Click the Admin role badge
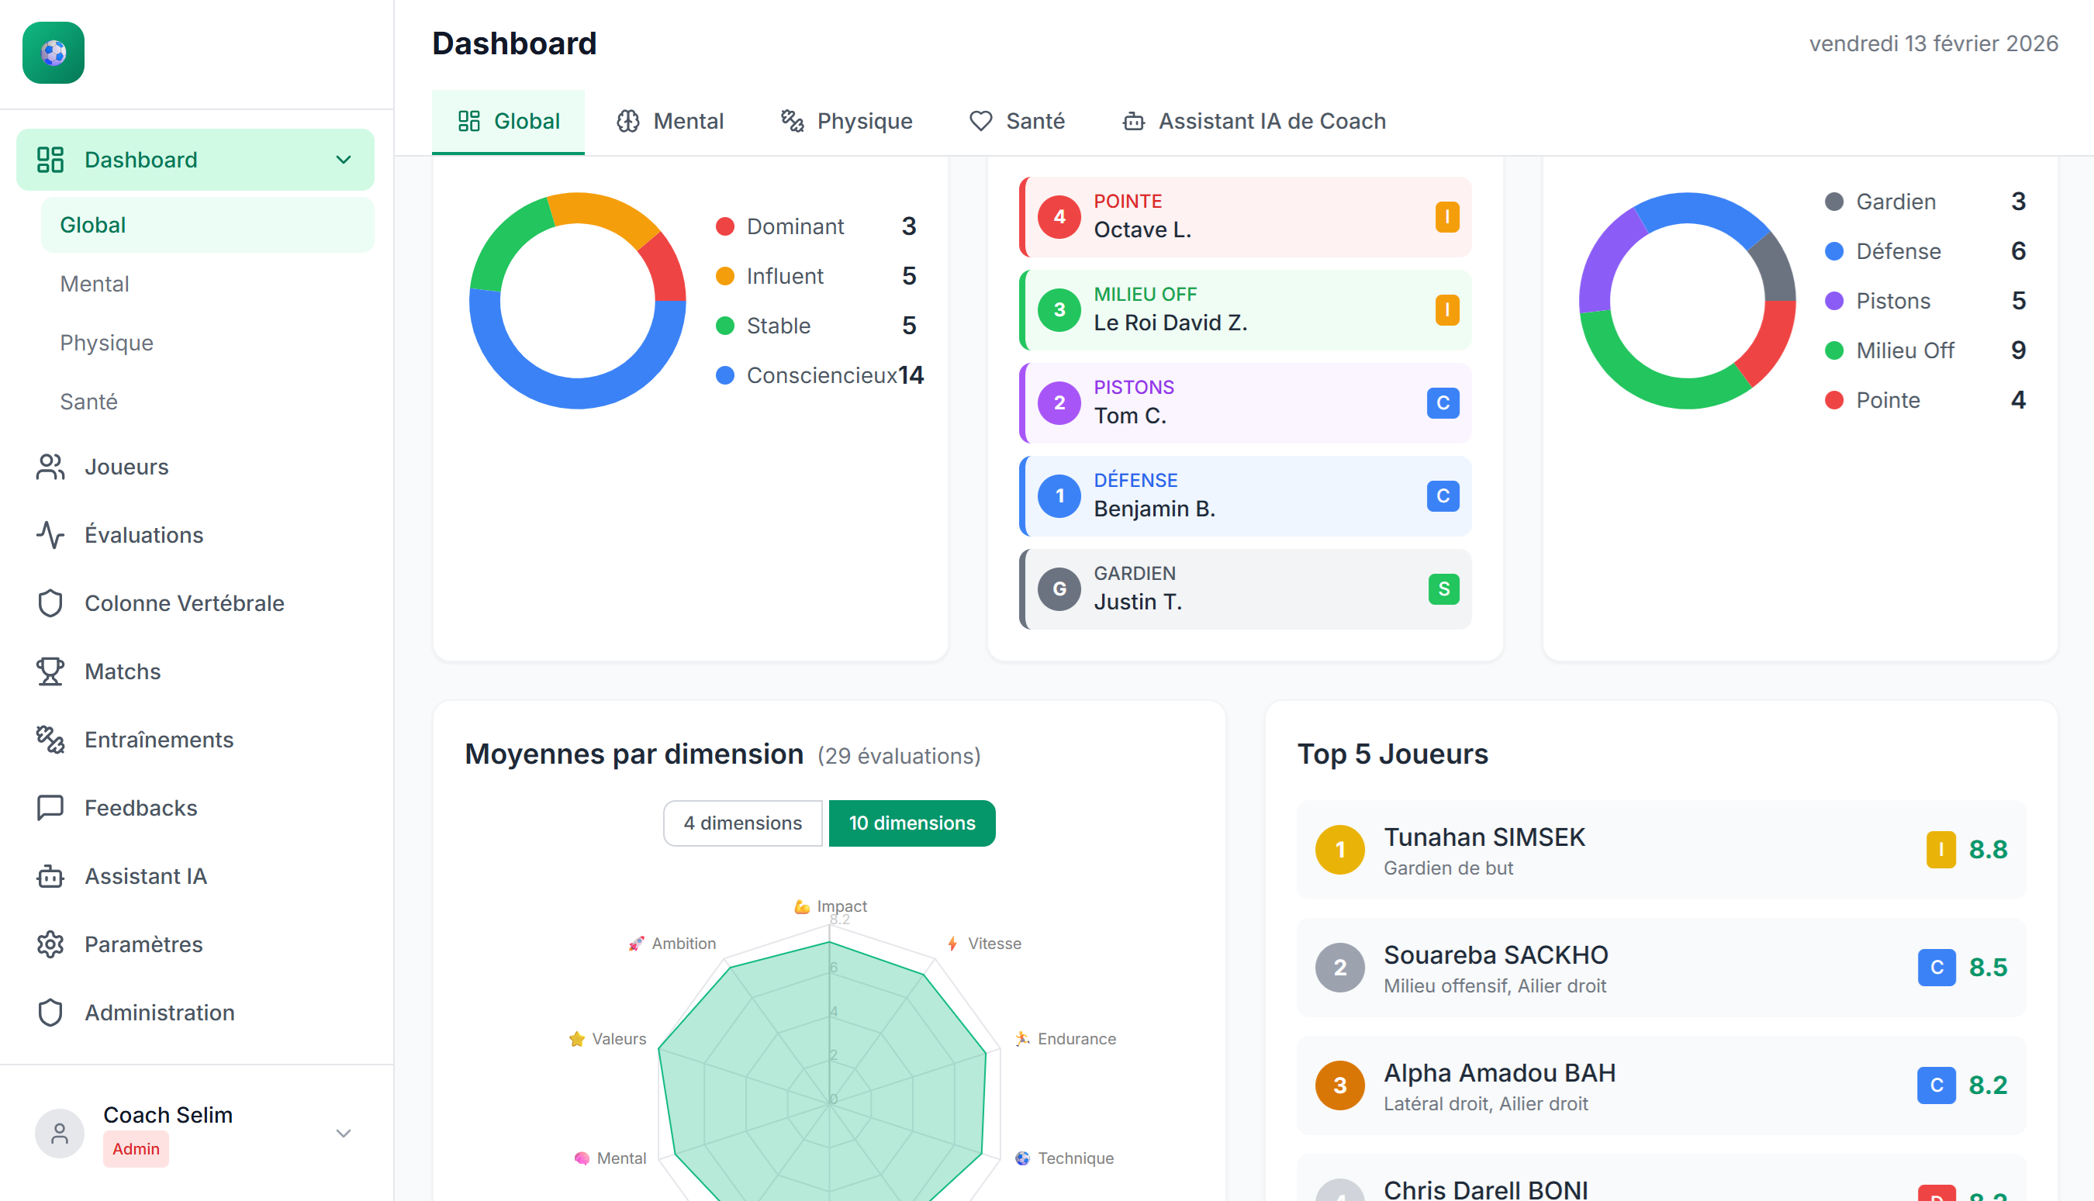Viewport: 2094px width, 1201px height. (x=136, y=1149)
